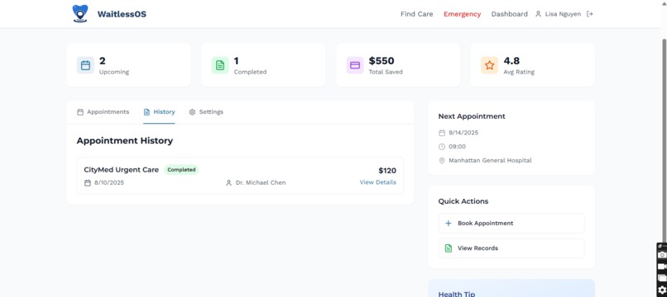
Task: Click the logout icon beside Lisa Nguyen
Action: point(589,14)
